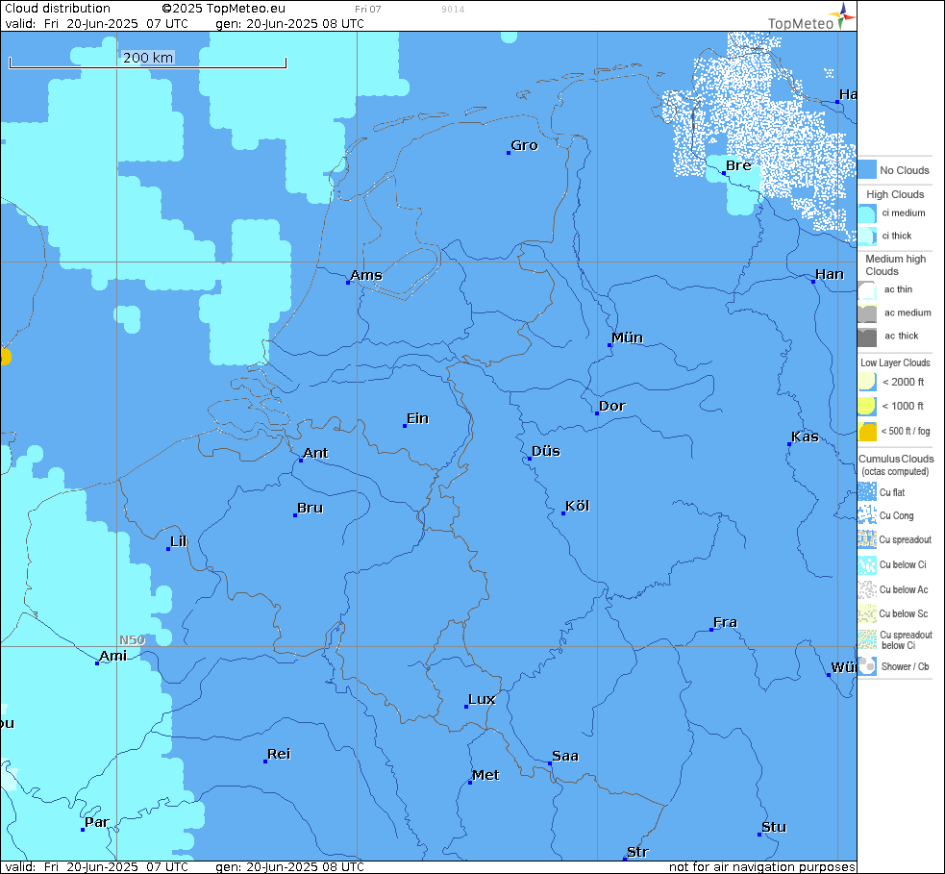The height and width of the screenshot is (874, 945).
Task: Select the ac medium legend icon
Action: coord(867,313)
